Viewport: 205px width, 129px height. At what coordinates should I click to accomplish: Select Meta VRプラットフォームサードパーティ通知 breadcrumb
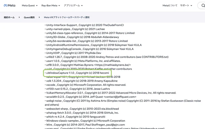coord(67,17)
